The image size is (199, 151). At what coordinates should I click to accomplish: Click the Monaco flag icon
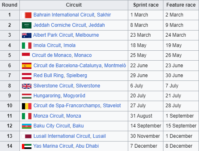click(x=26, y=56)
